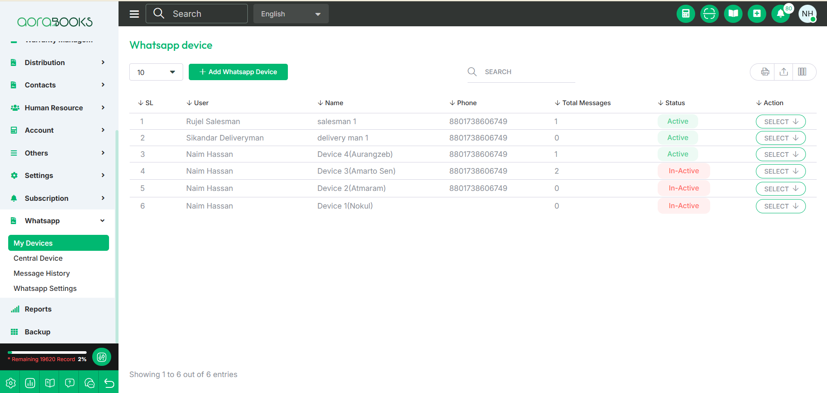Collapse the Whatsapp menu
Image resolution: width=827 pixels, height=393 pixels.
pos(58,221)
